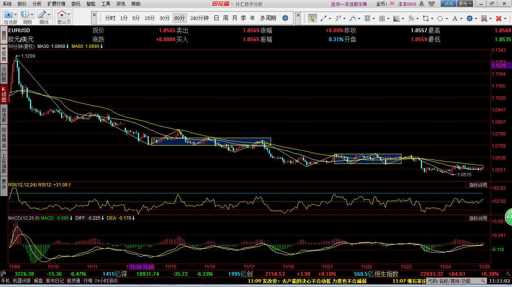Expand the line segment tool dropdown arrow
512x287 pixels.
click(x=329, y=18)
